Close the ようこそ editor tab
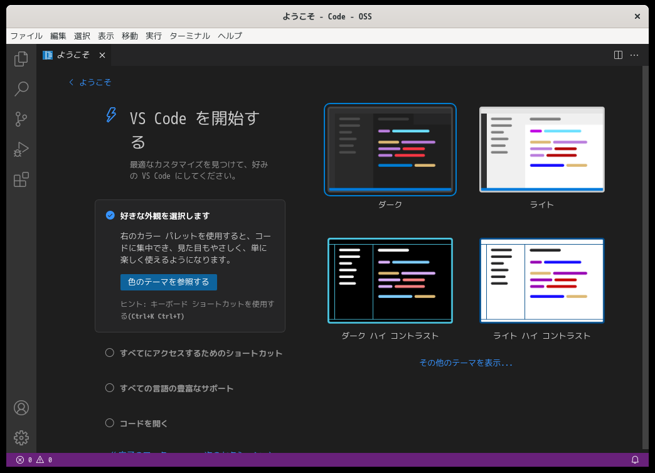 point(102,55)
